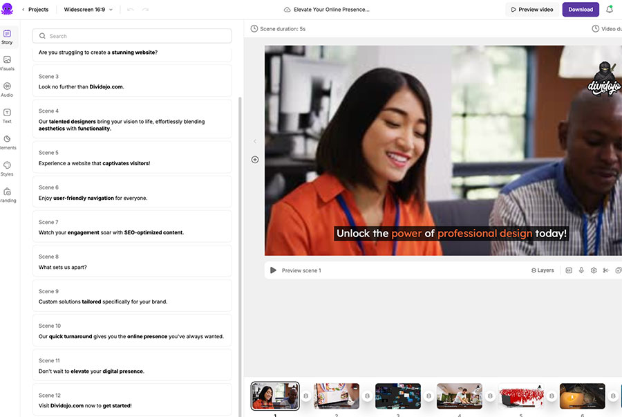Screen dimensions: 622x417
Task: Play Preview scene 1
Action: [x=274, y=270]
